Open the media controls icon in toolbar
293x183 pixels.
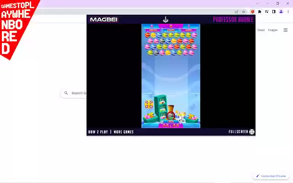click(266, 11)
